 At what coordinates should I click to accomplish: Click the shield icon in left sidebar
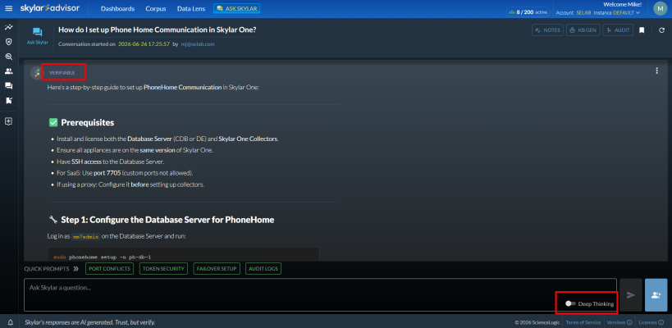[8, 42]
